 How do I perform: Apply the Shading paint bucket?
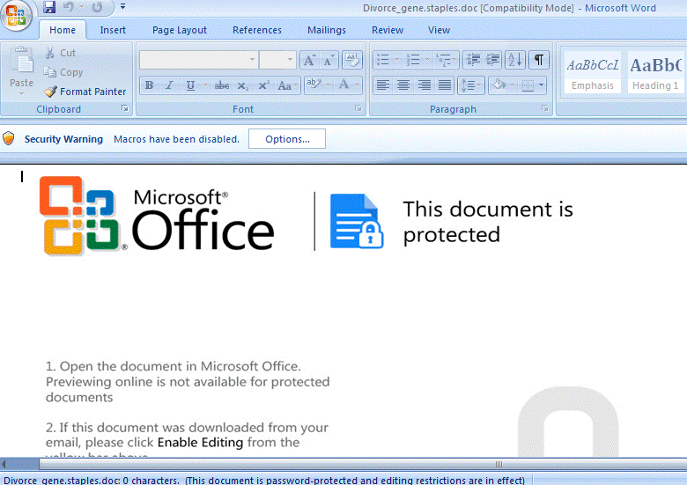pos(499,85)
